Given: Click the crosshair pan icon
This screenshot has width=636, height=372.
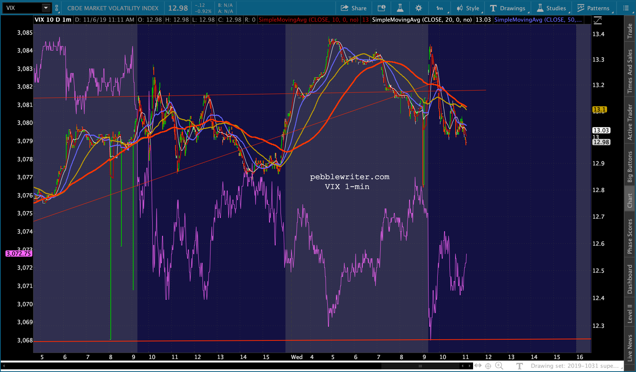Looking at the screenshot, I should (488, 366).
